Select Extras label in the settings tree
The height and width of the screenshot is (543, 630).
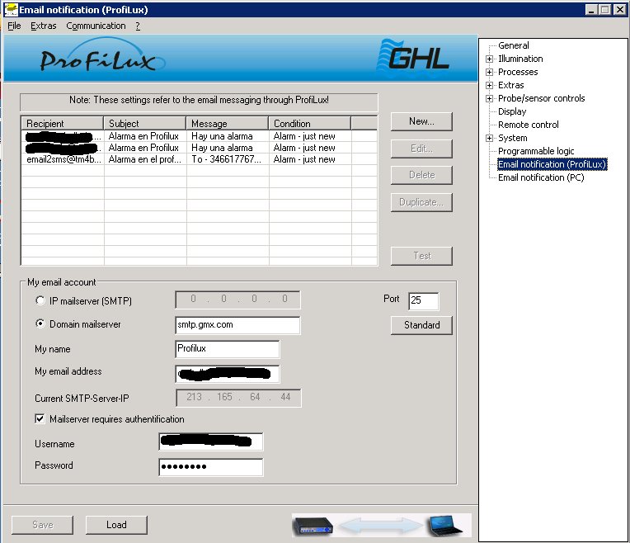[x=511, y=85]
